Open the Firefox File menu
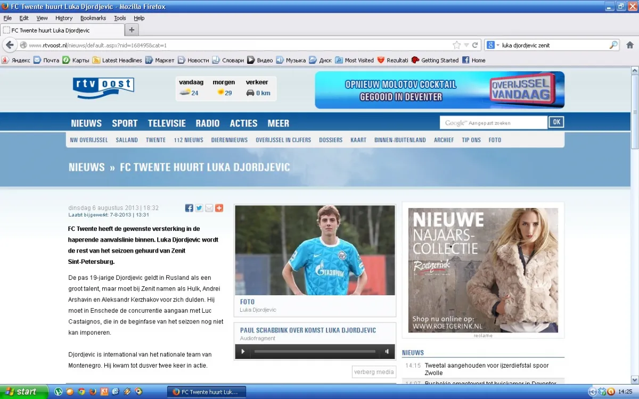Image resolution: width=639 pixels, height=399 pixels. click(7, 18)
